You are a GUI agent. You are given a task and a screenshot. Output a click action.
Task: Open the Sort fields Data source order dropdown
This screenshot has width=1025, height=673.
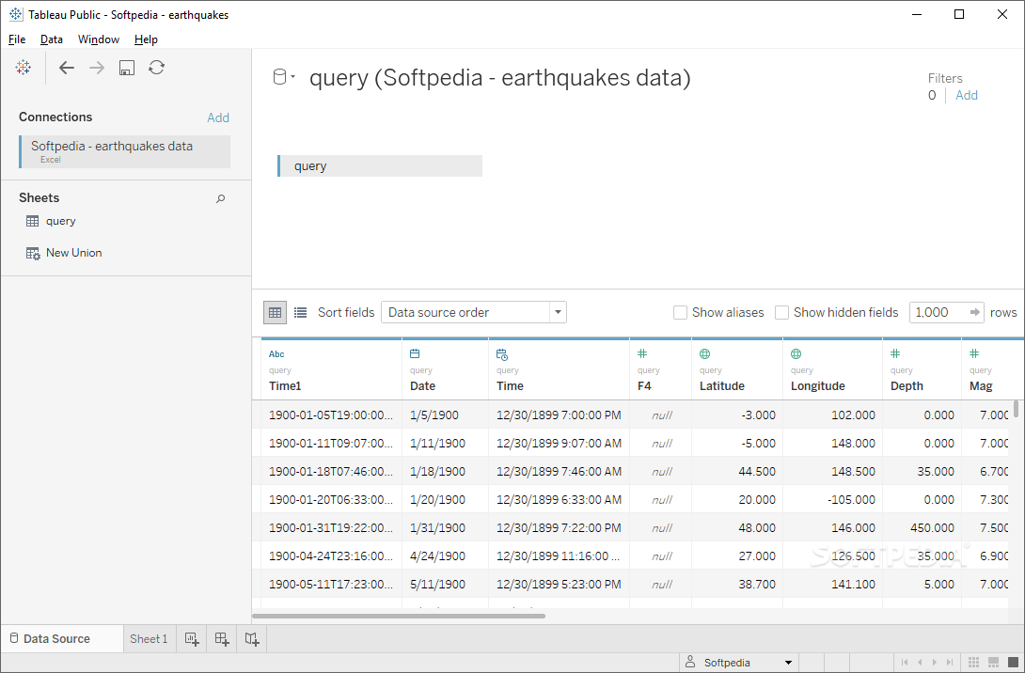tap(474, 312)
